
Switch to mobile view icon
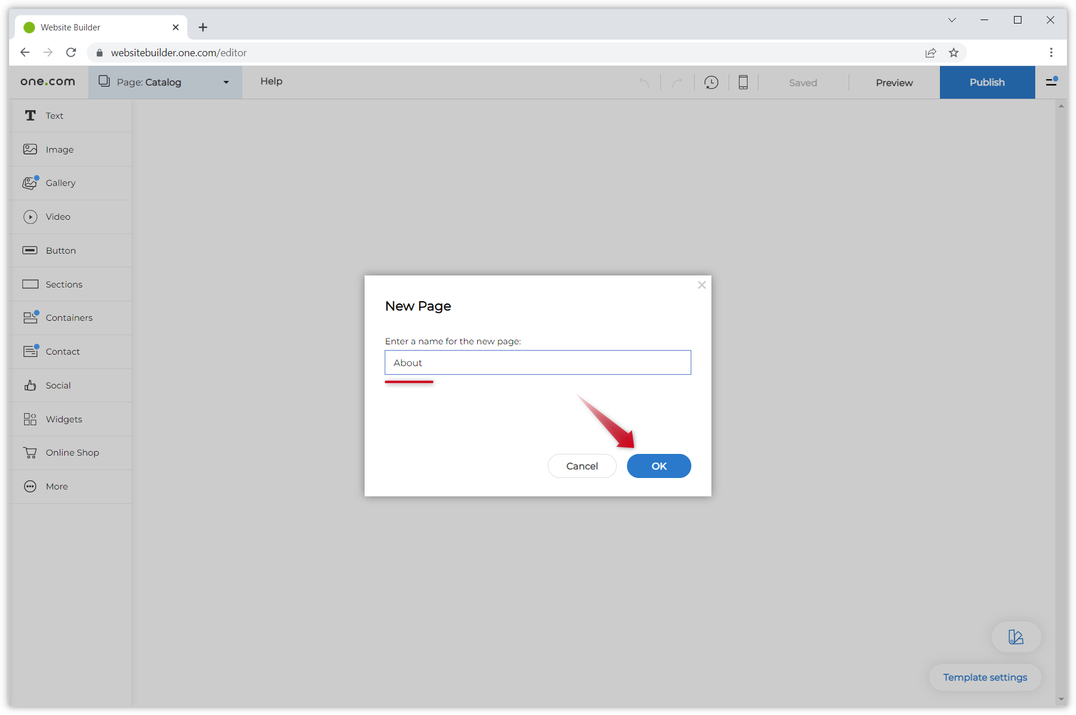[743, 83]
